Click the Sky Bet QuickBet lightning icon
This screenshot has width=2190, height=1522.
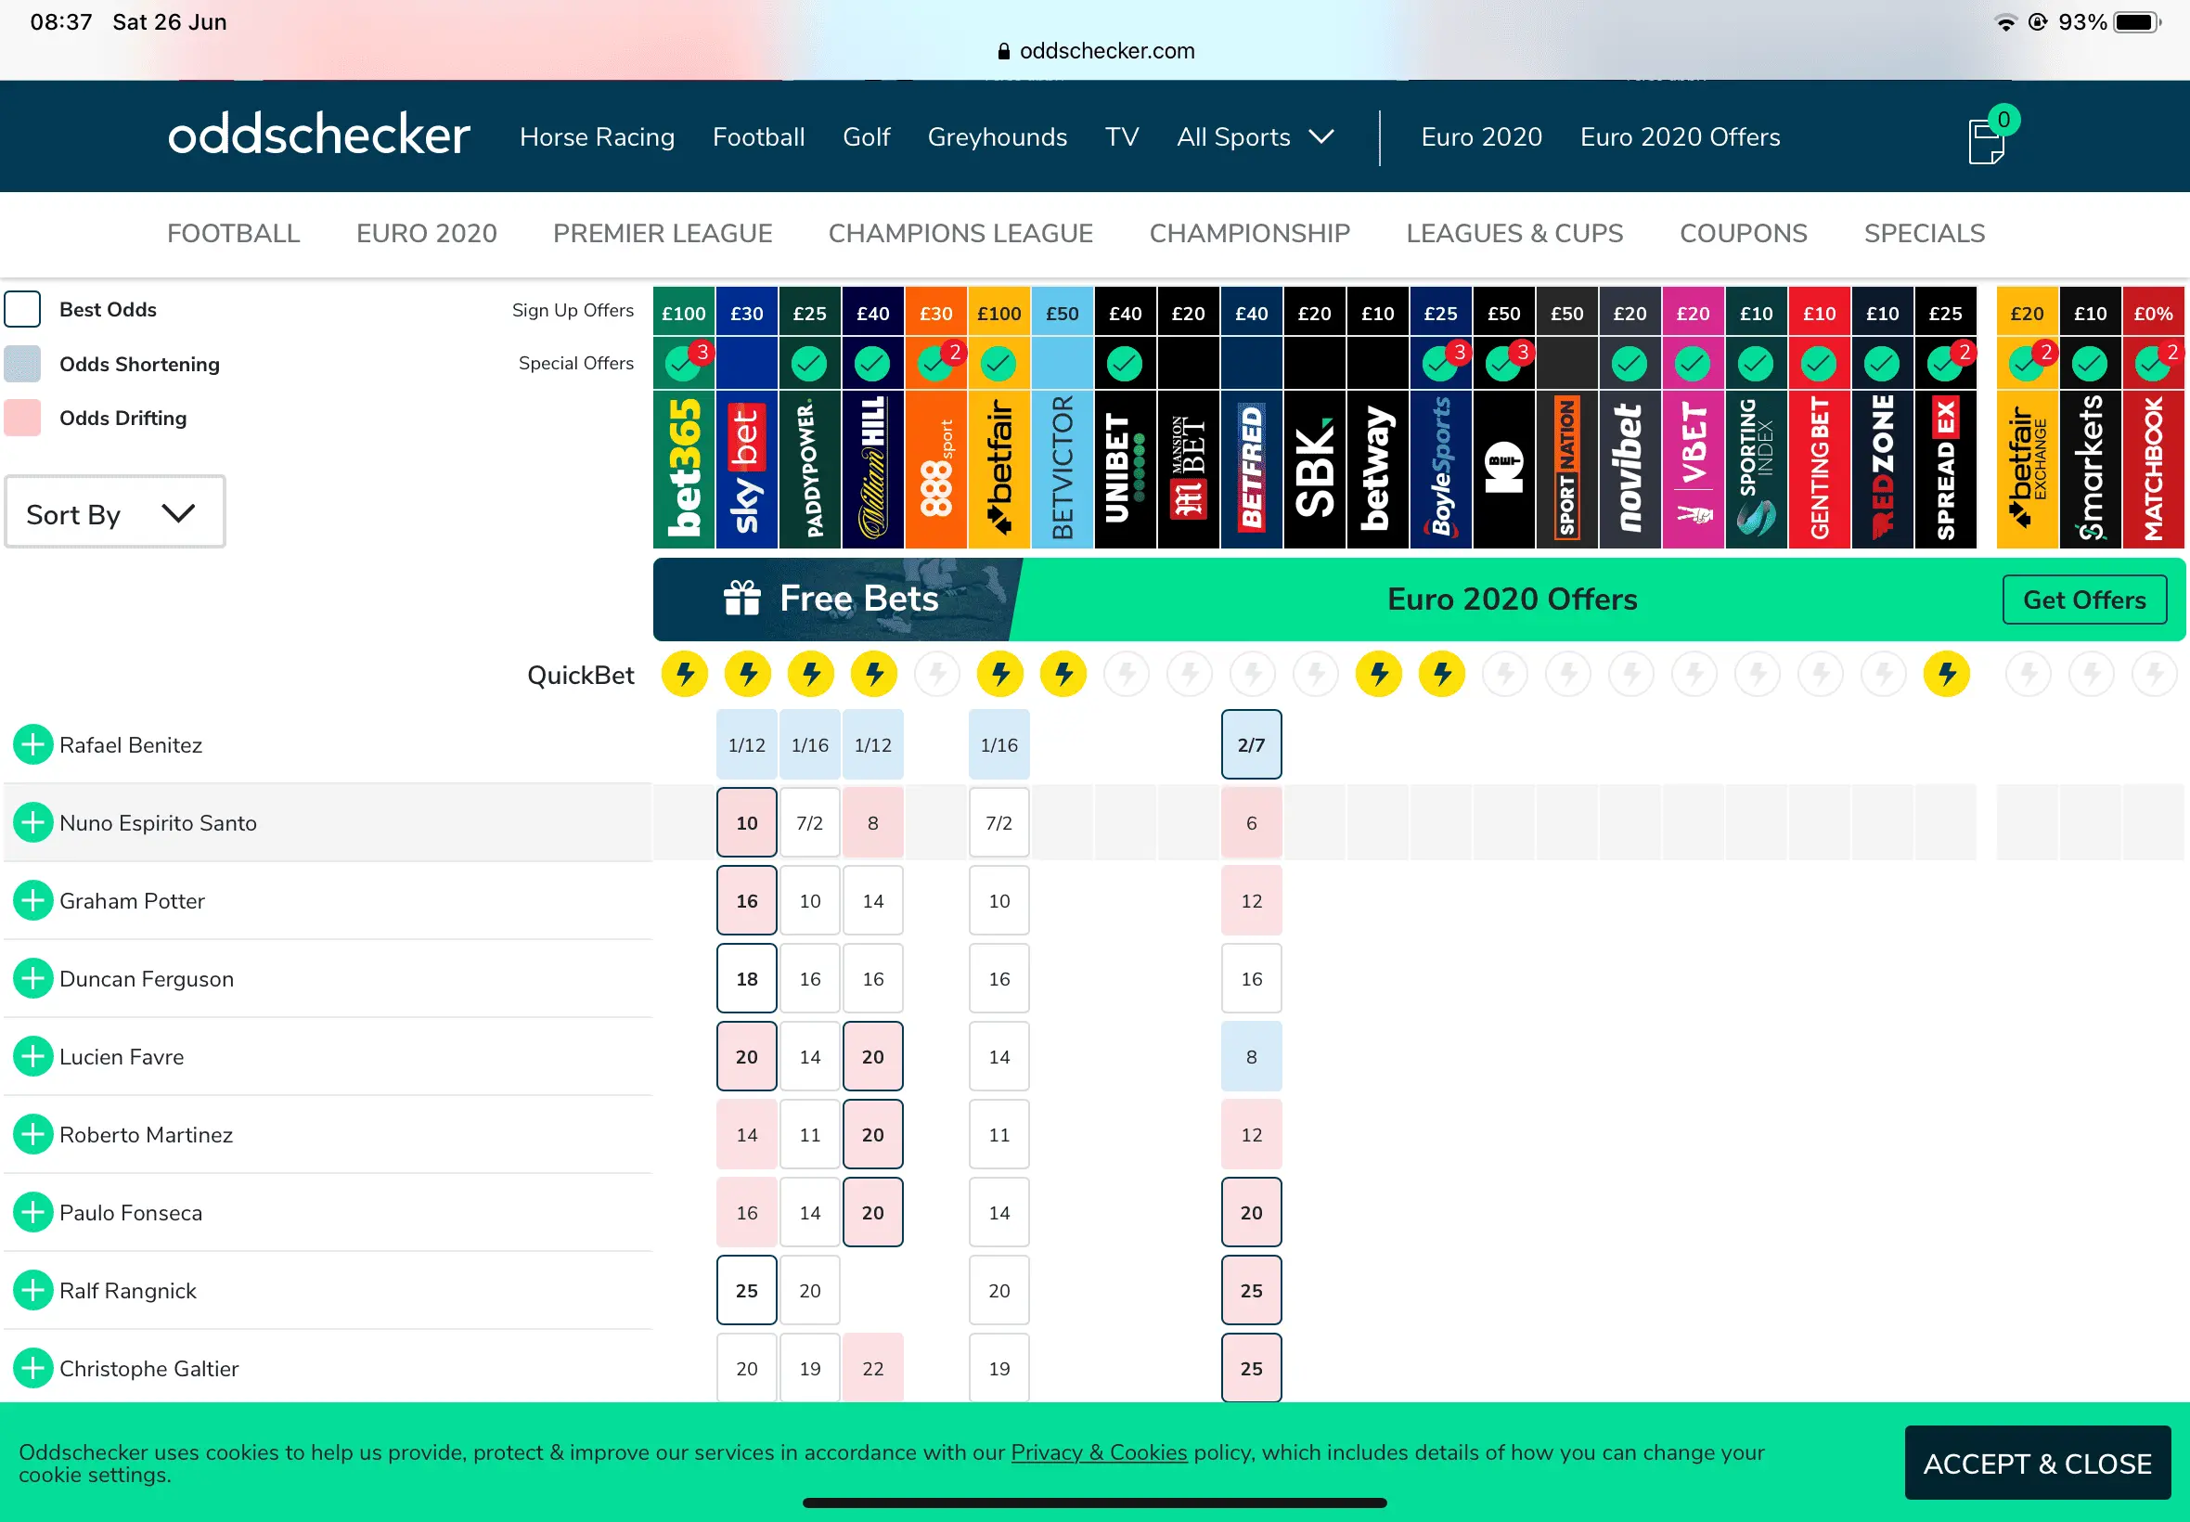(748, 674)
